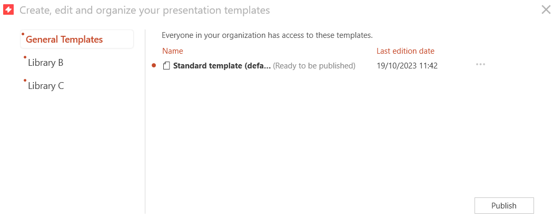Click the red dot next to Library B
Screen dimensions: 553x219
[x=25, y=57]
